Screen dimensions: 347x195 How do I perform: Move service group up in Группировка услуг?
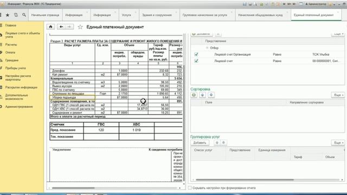217,142
